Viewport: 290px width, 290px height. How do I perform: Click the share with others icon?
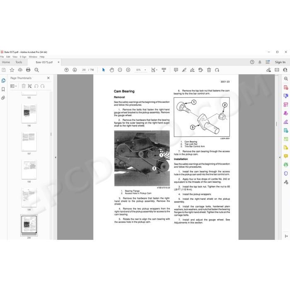pyautogui.click(x=285, y=70)
